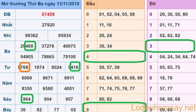The image size is (196, 112).
Task: Click the 'Tư' row label
Action: point(7,67)
